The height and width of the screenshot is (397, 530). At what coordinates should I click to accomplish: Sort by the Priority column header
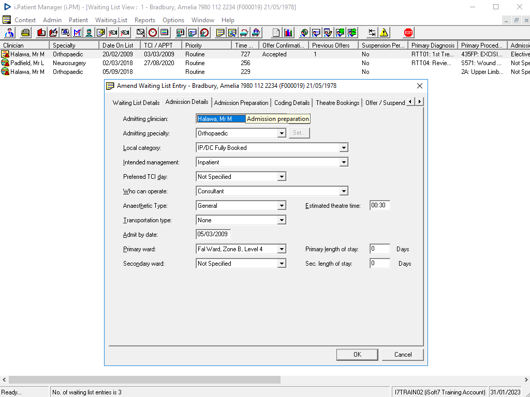point(206,45)
